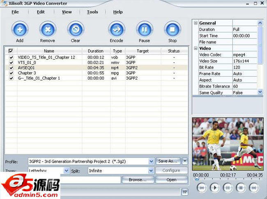Uncheck the G--_Title_01_Chapter 1 checkbox
This screenshot has width=267, height=199.
11,78
